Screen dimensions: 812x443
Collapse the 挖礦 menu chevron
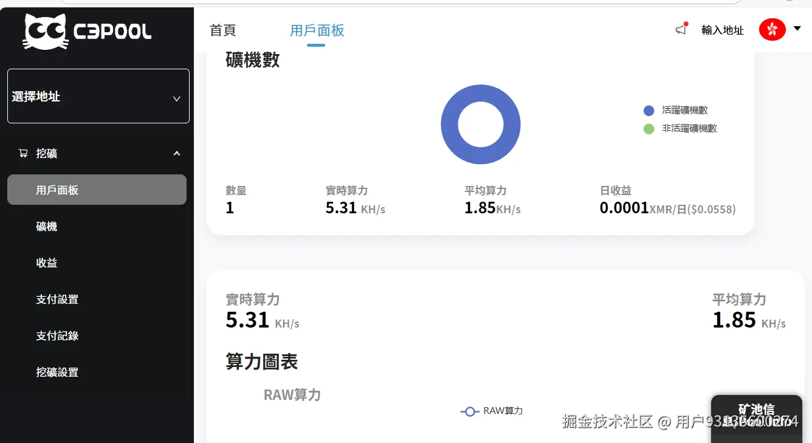click(177, 154)
